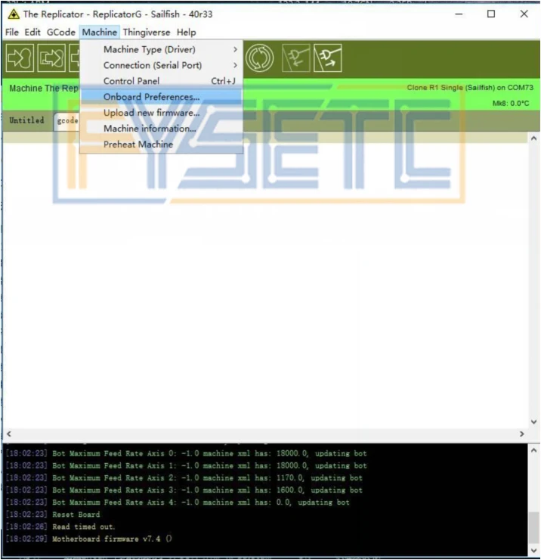The image size is (541, 560).
Task: Select Preheat Machine entry
Action: (162, 145)
